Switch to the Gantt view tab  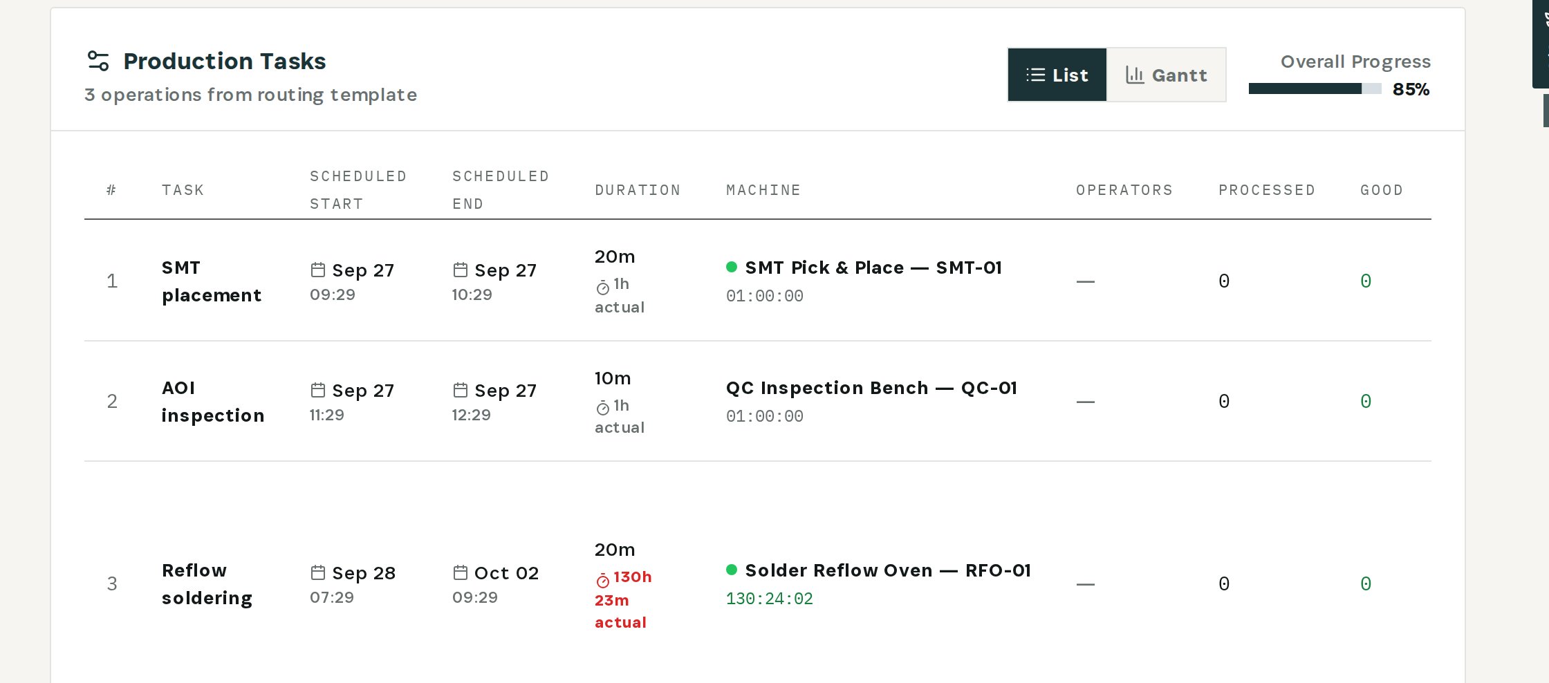point(1166,75)
